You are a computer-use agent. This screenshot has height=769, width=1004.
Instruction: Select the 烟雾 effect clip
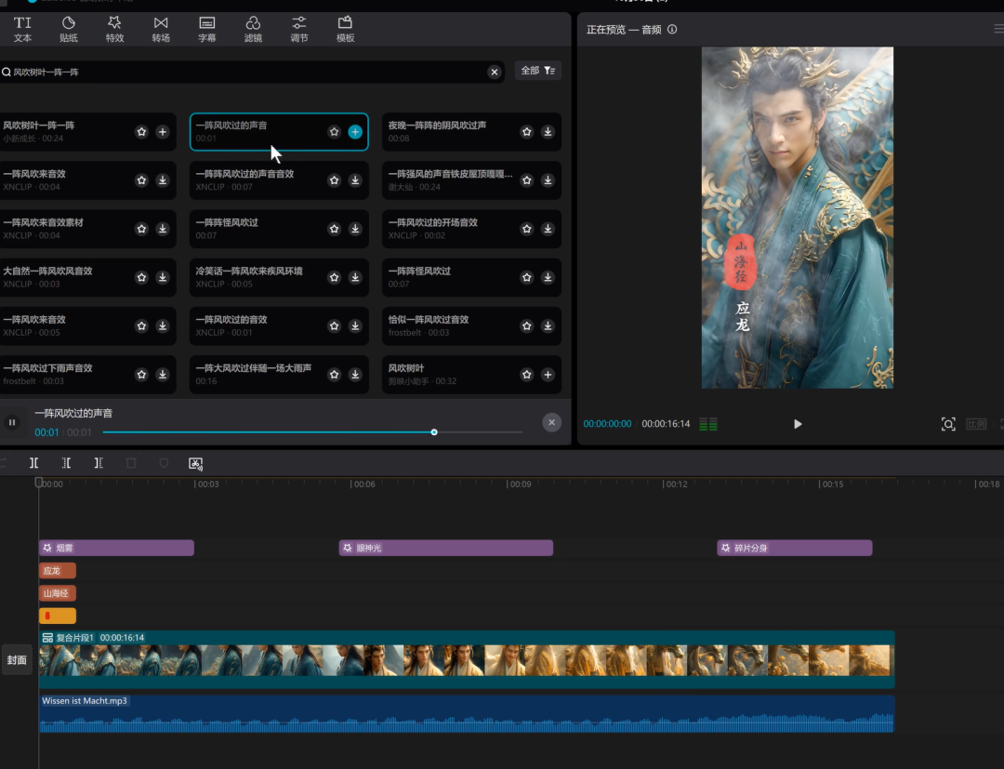[116, 548]
